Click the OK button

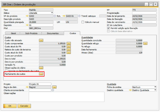click(x=10, y=106)
